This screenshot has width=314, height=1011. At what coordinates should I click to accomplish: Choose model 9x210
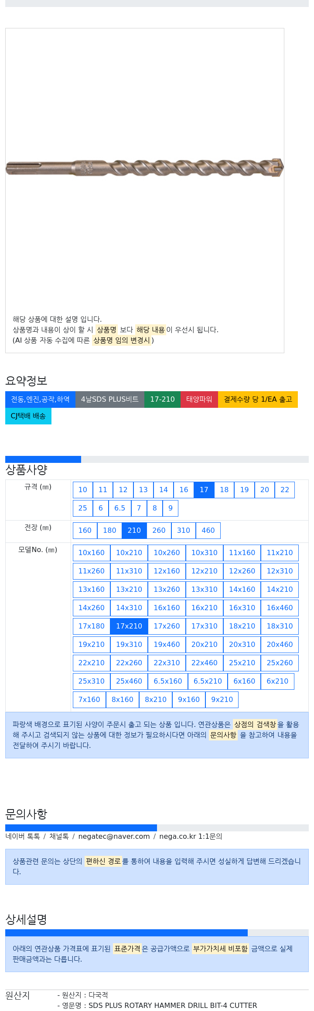pos(222,700)
